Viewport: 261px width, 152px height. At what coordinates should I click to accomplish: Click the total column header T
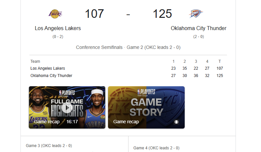[220, 61]
